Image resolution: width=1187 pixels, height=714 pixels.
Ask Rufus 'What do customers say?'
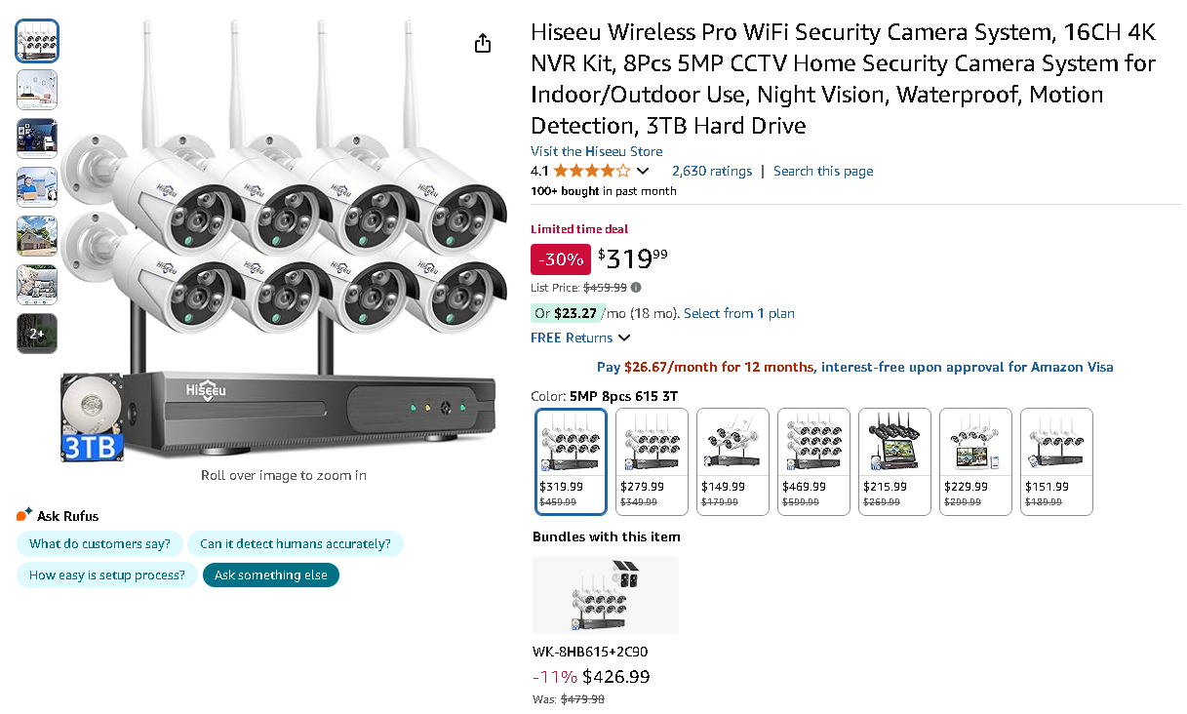coord(99,544)
